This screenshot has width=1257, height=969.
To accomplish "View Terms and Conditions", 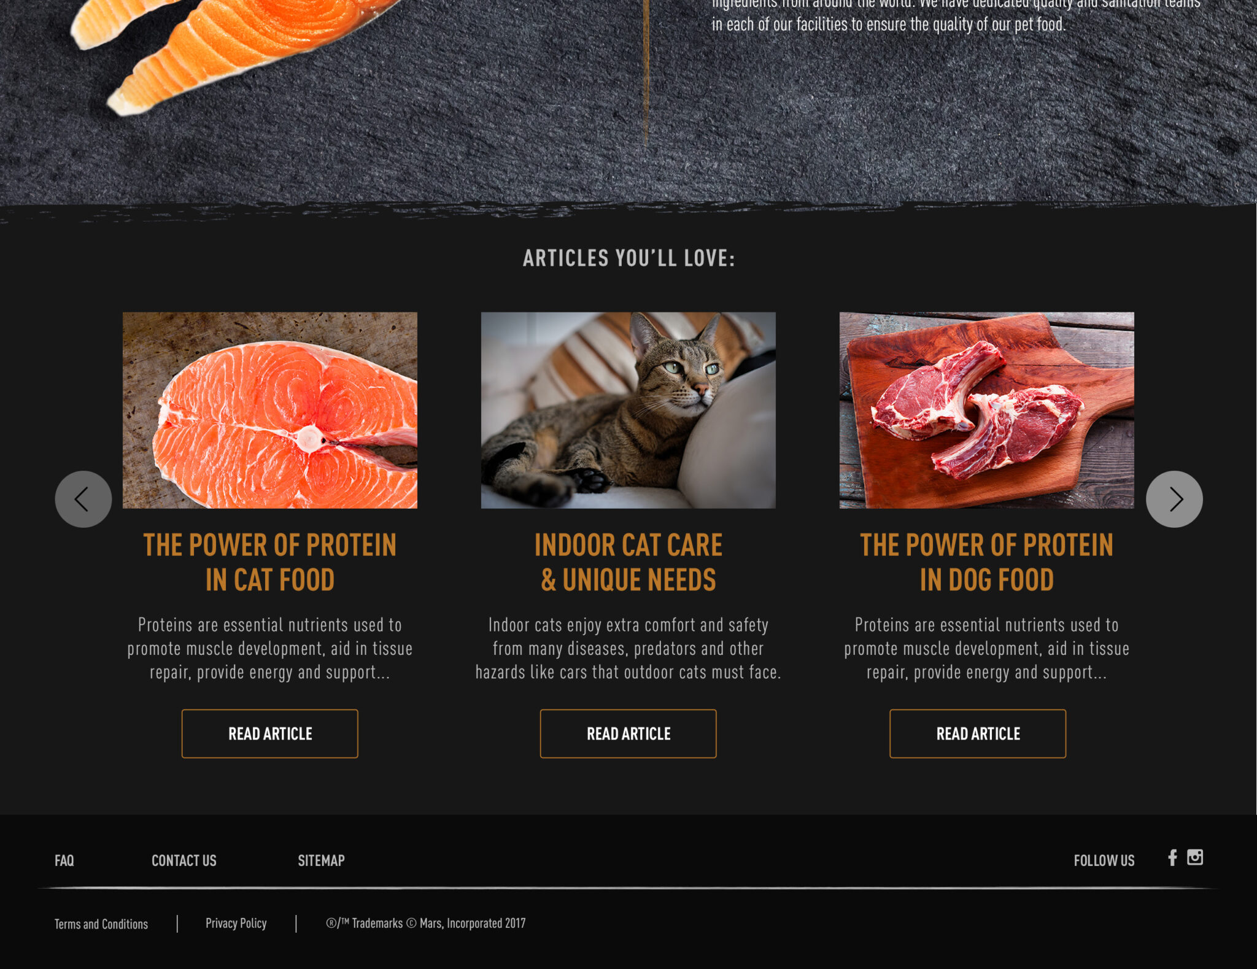I will (x=101, y=924).
